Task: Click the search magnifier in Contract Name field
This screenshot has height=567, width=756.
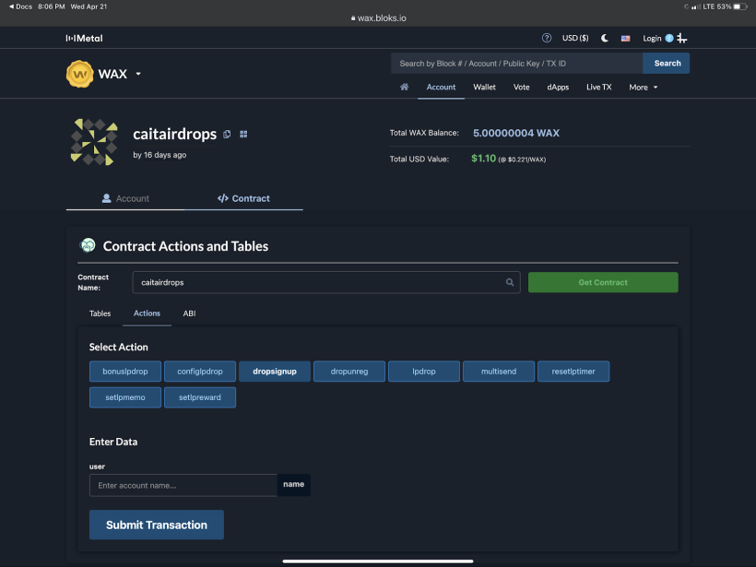Action: pos(510,282)
